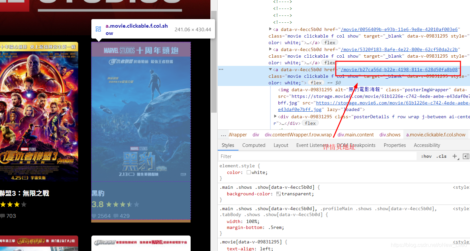Click the Filter styles input field
This screenshot has height=251, width=470.
(x=317, y=156)
